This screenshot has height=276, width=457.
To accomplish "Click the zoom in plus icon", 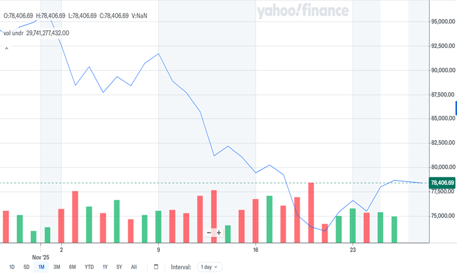I will 219,233.
